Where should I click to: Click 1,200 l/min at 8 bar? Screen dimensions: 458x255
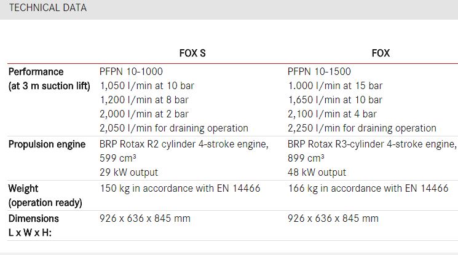coord(144,100)
